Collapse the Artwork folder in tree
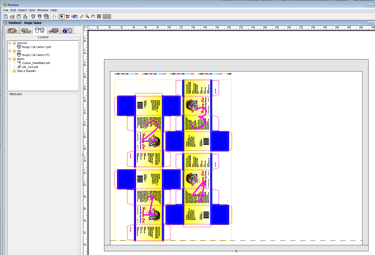Image resolution: width=375 pixels, height=255 pixels. pos(10,43)
